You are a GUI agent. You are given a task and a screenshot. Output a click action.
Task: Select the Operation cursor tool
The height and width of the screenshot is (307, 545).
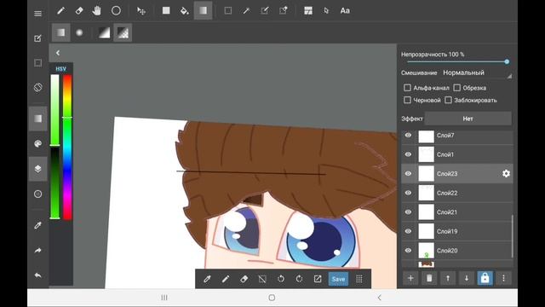[x=326, y=11]
